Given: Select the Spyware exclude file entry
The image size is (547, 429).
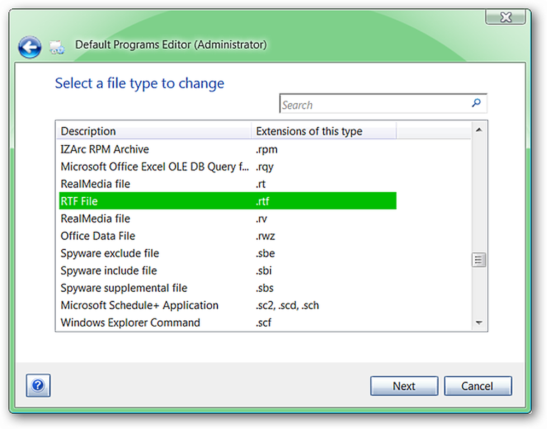Looking at the screenshot, I should click(228, 254).
